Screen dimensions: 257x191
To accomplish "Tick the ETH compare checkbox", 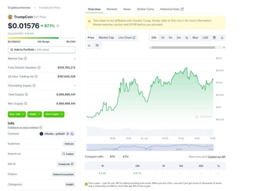I will pyautogui.click(x=120, y=157).
